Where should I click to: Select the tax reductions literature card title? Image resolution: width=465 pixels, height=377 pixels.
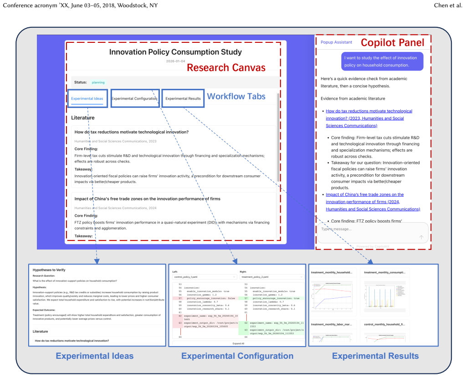tap(131, 132)
